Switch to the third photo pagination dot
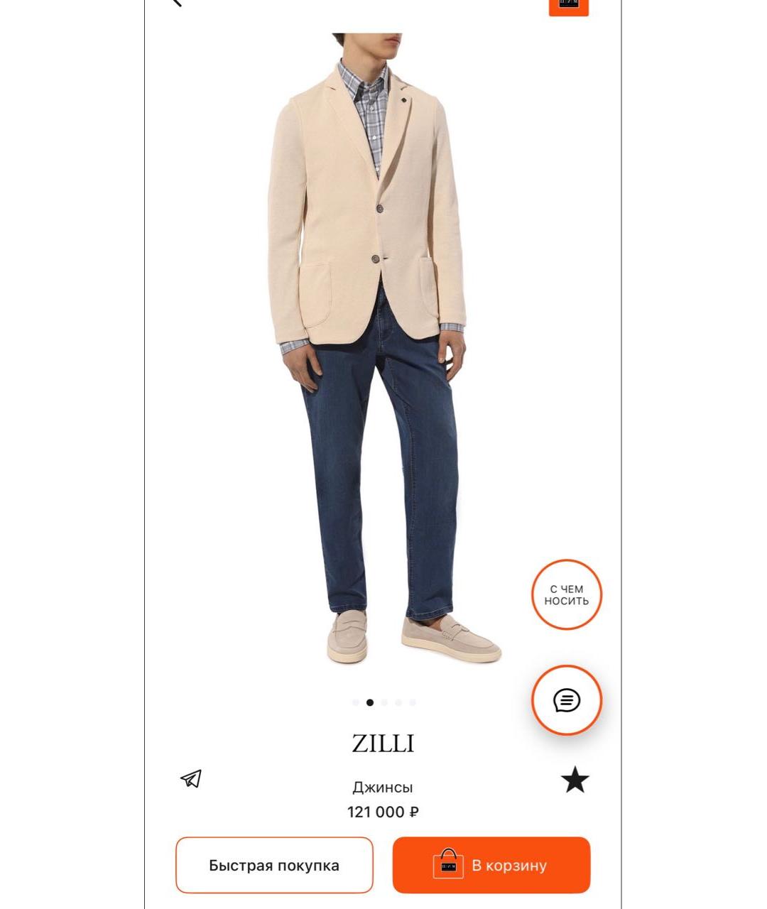 pos(384,702)
